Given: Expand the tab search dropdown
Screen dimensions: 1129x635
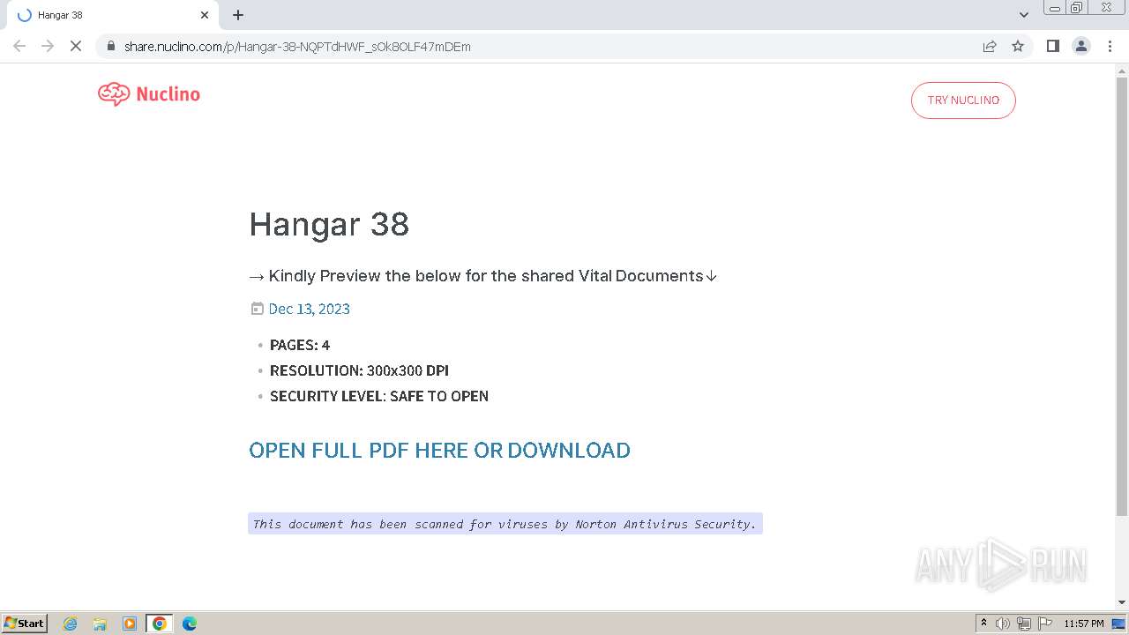Looking at the screenshot, I should [x=1024, y=15].
